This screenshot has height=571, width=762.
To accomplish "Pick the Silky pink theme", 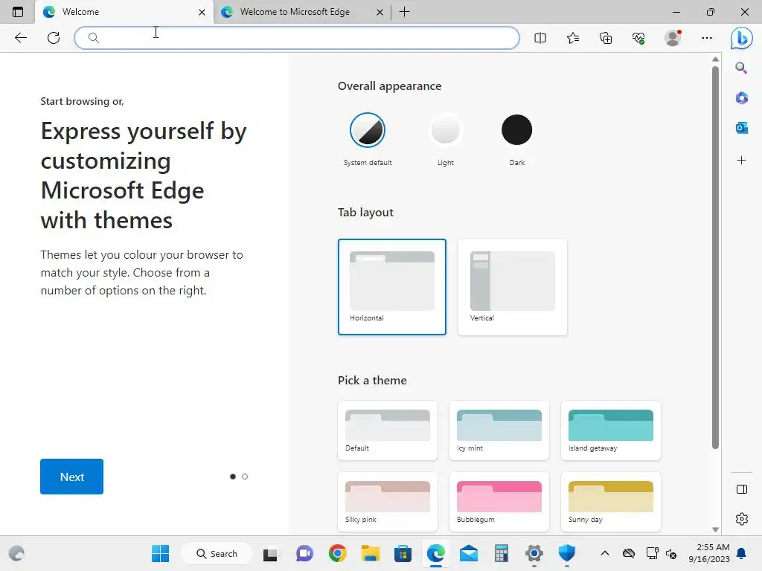I will 387,502.
